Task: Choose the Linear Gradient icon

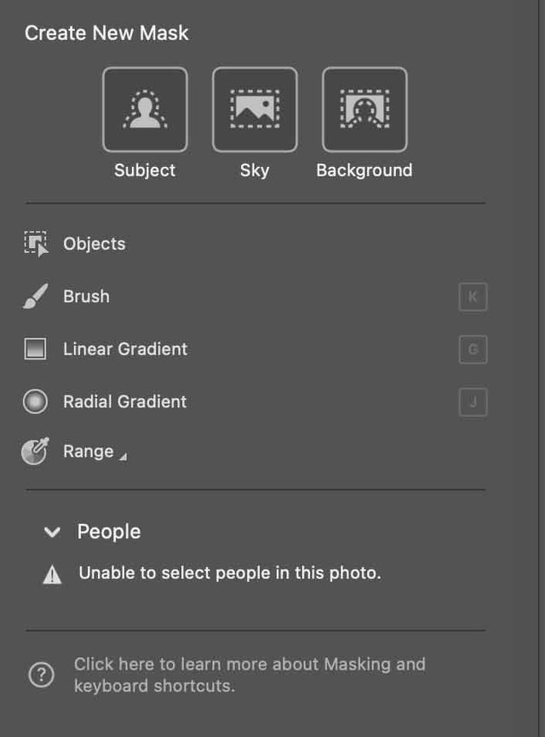Action: [x=36, y=349]
